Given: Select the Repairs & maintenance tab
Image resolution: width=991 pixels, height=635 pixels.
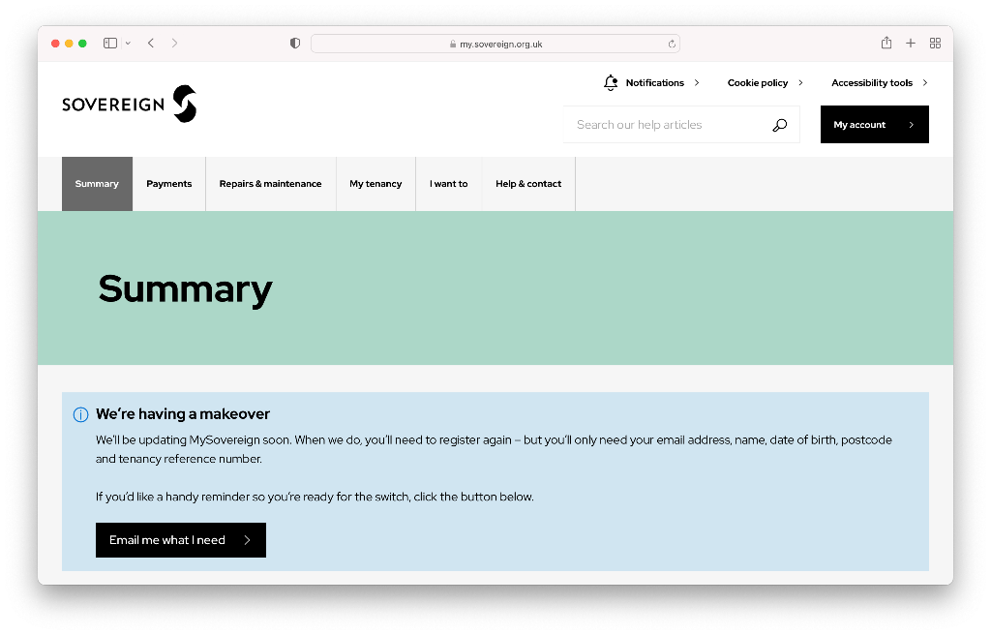Looking at the screenshot, I should [270, 184].
